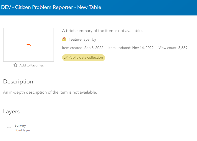Click the blank owner name after 'Feature layer by'
The height and width of the screenshot is (141, 197).
[x=104, y=39]
